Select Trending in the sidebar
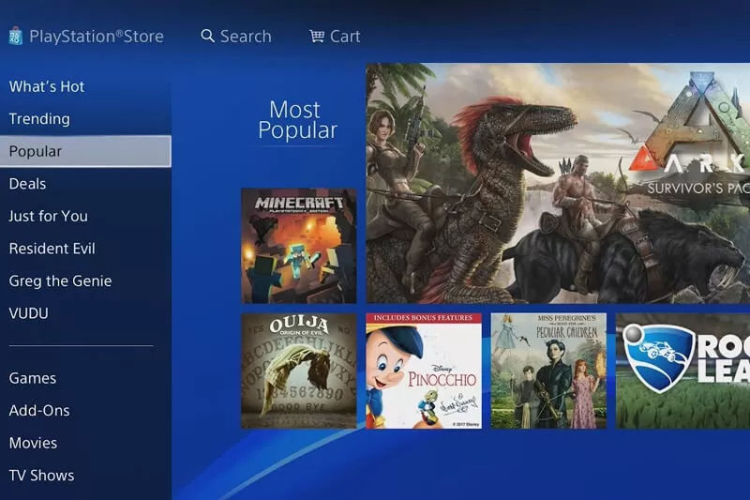This screenshot has height=500, width=750. point(39,119)
